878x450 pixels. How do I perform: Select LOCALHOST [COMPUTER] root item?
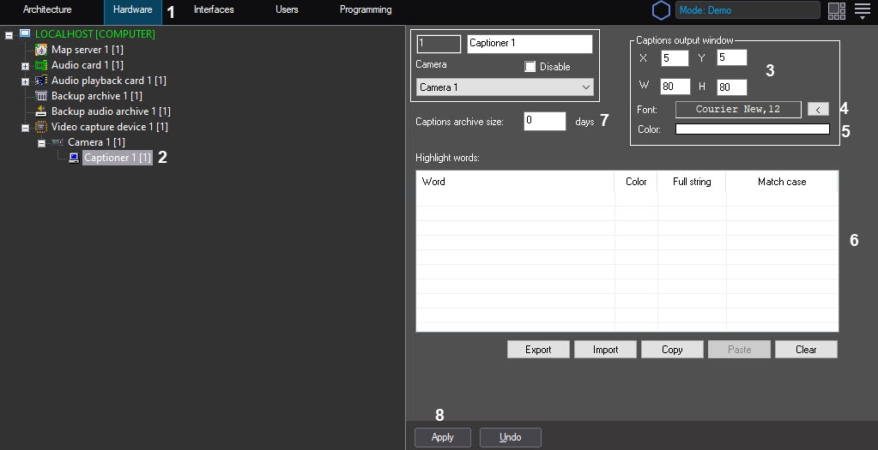(x=94, y=33)
